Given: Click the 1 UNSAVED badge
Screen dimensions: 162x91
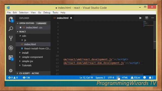Looking at the screenshot, I should click(41, 23).
